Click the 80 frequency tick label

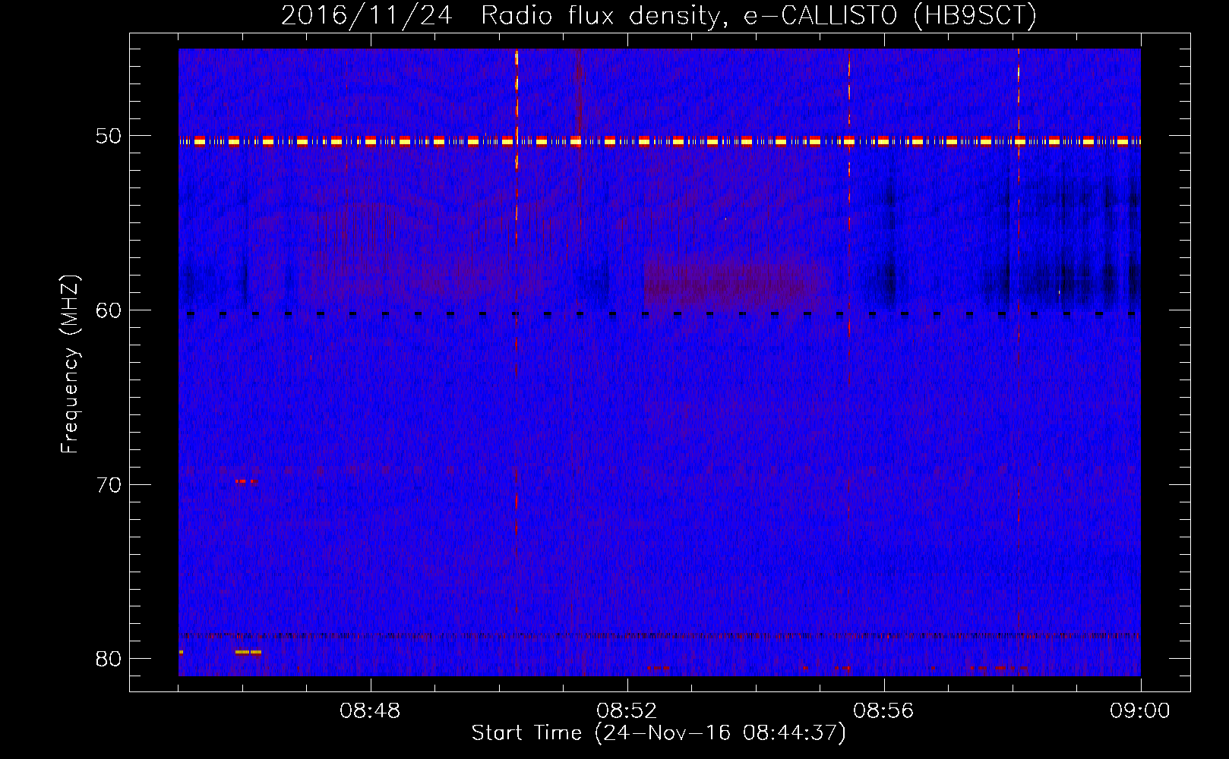coord(109,659)
